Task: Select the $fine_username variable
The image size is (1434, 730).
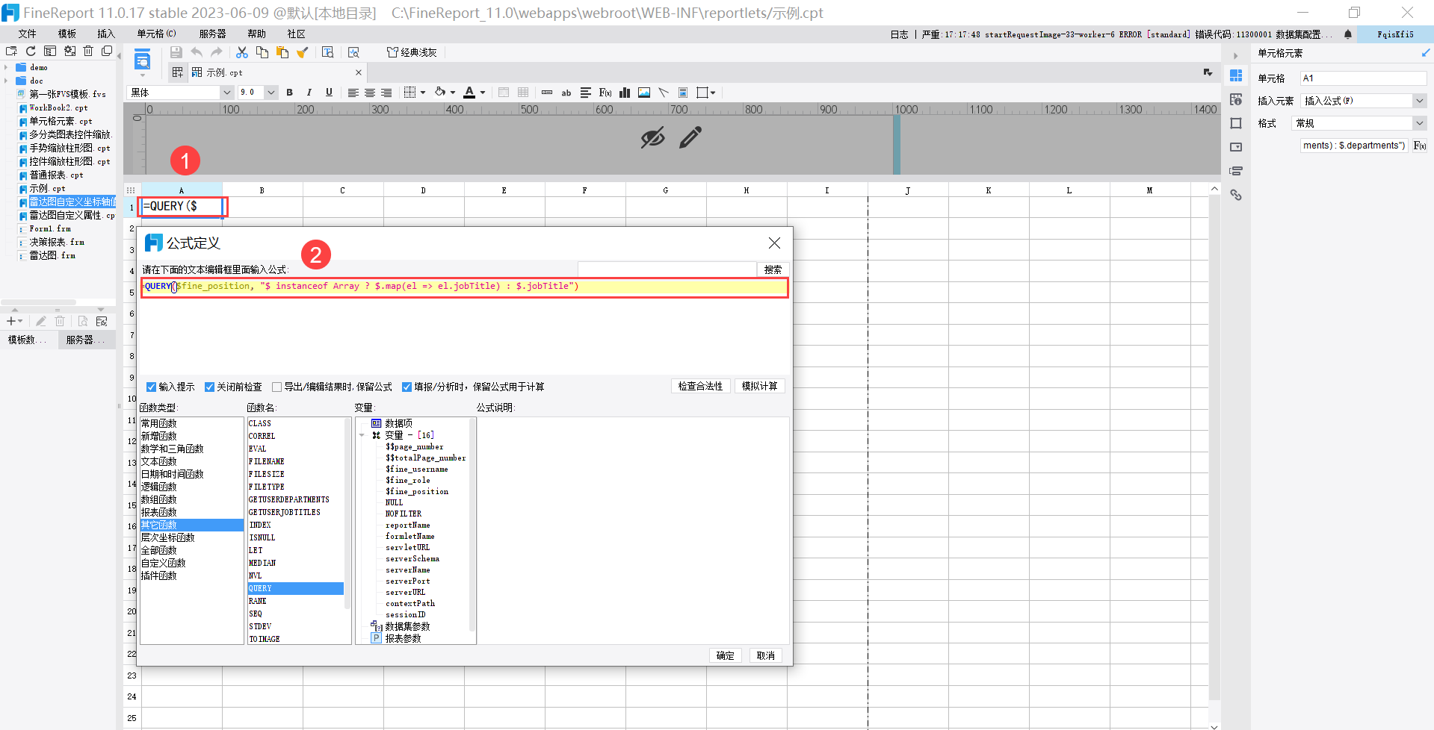Action: [x=417, y=469]
